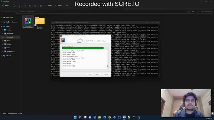Click the Rename icon in Explorer toolbar
The width and height of the screenshot is (214, 120).
30,6
